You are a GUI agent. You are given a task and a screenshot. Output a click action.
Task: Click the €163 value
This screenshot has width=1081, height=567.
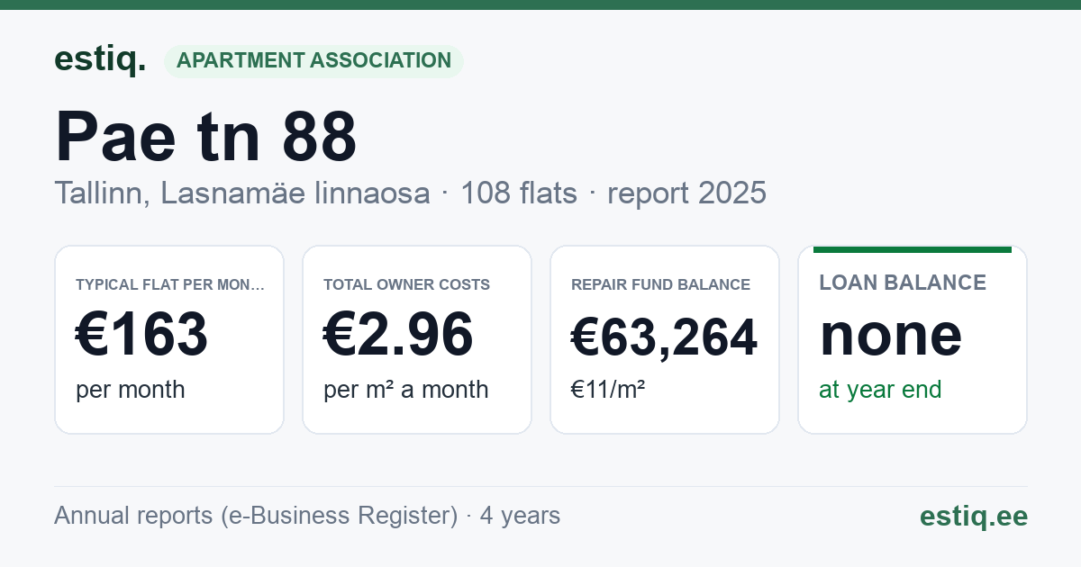[142, 334]
